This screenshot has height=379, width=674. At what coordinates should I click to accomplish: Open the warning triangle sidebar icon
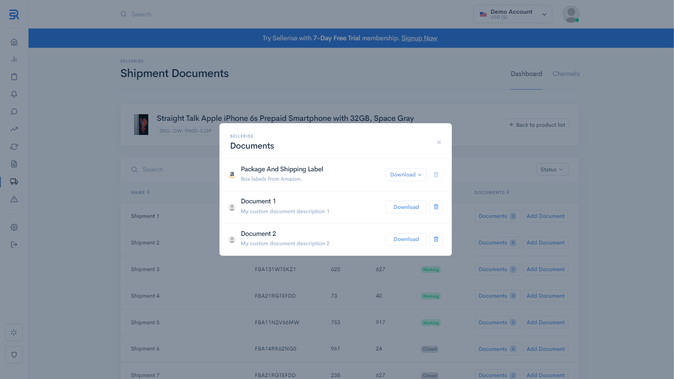[x=14, y=199]
